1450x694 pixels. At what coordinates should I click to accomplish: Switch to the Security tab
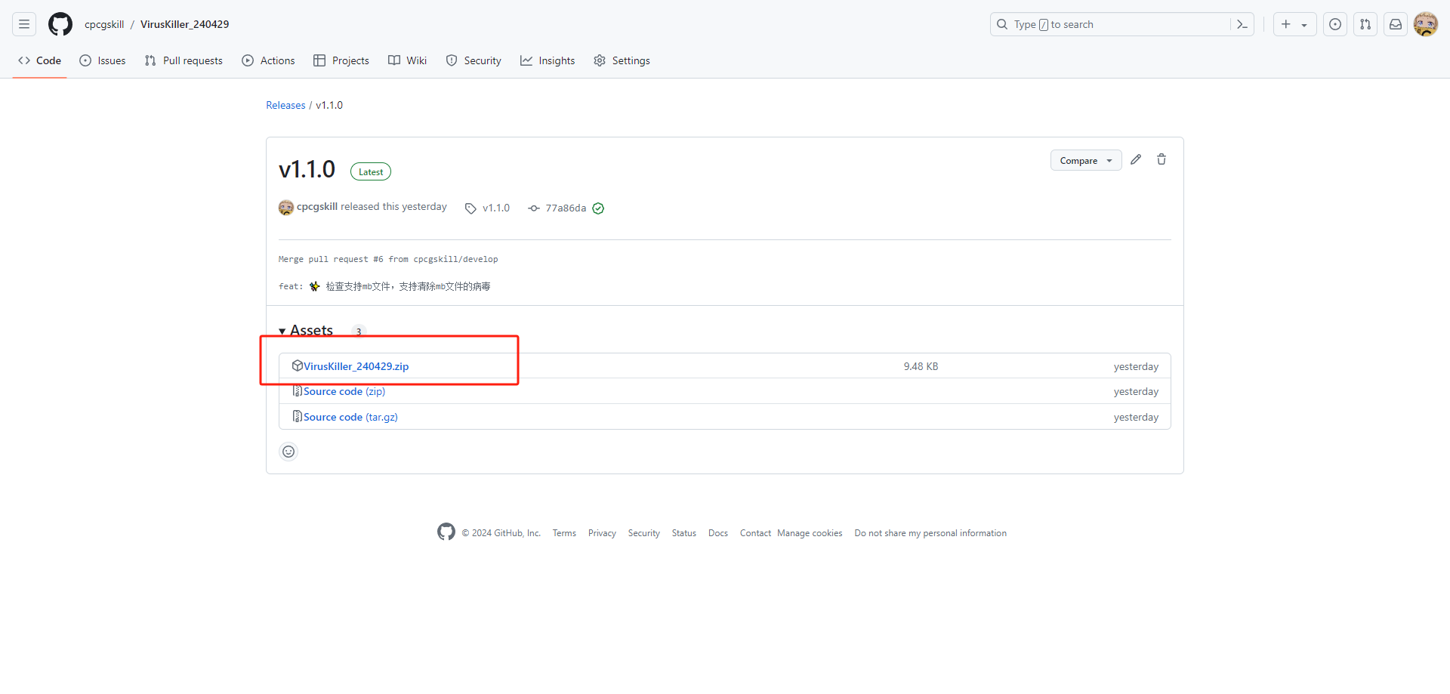(x=474, y=60)
